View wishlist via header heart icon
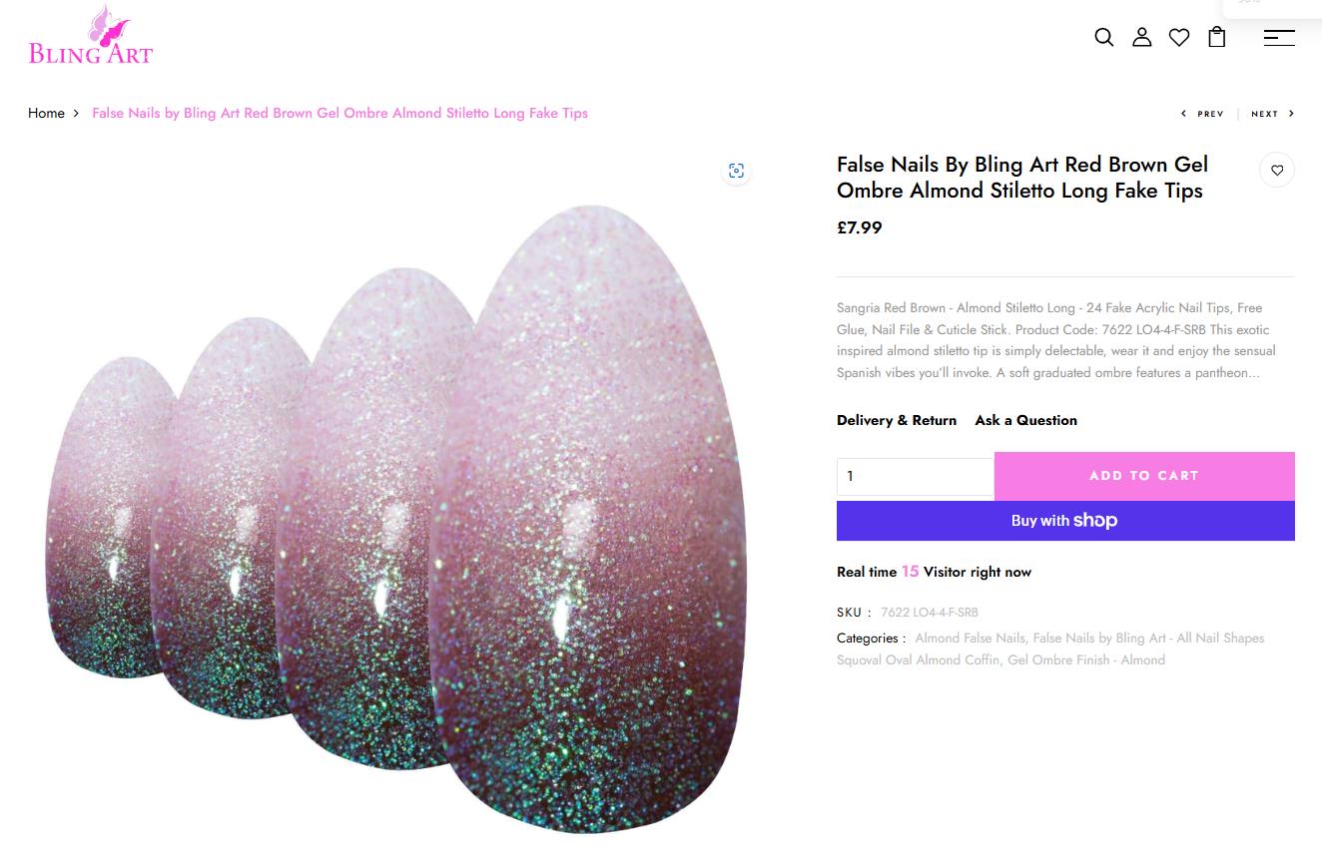This screenshot has height=855, width=1322. (1179, 37)
